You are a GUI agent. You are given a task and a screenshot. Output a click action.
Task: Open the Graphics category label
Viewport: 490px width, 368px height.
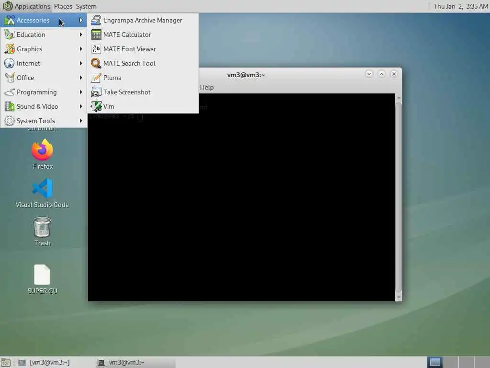pos(29,49)
